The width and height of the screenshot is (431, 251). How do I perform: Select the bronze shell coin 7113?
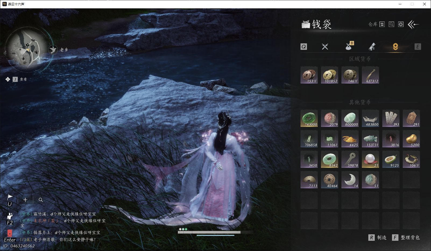(x=309, y=180)
